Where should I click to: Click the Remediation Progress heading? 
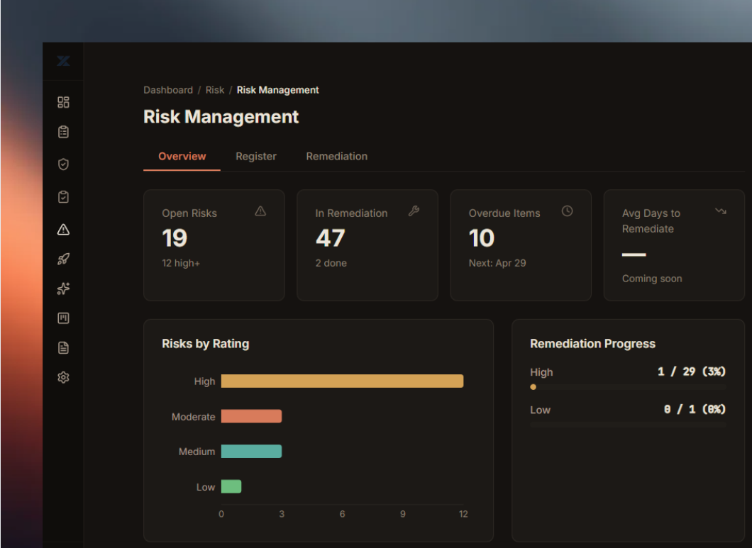[592, 344]
